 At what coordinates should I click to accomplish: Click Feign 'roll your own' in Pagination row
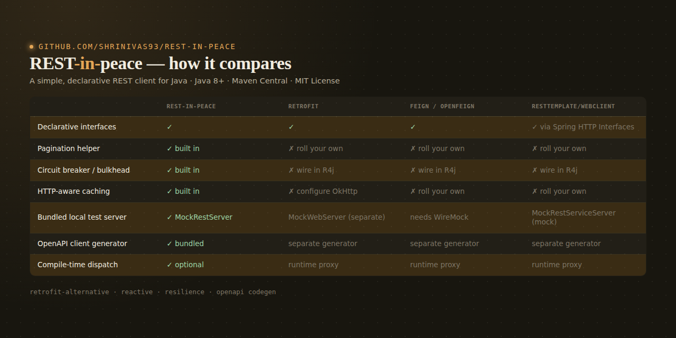pyautogui.click(x=437, y=148)
